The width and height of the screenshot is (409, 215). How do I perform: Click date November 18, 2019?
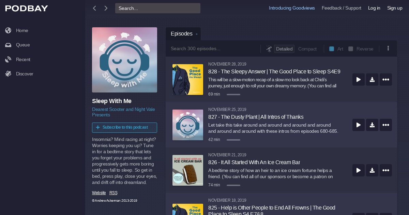pyautogui.click(x=227, y=200)
